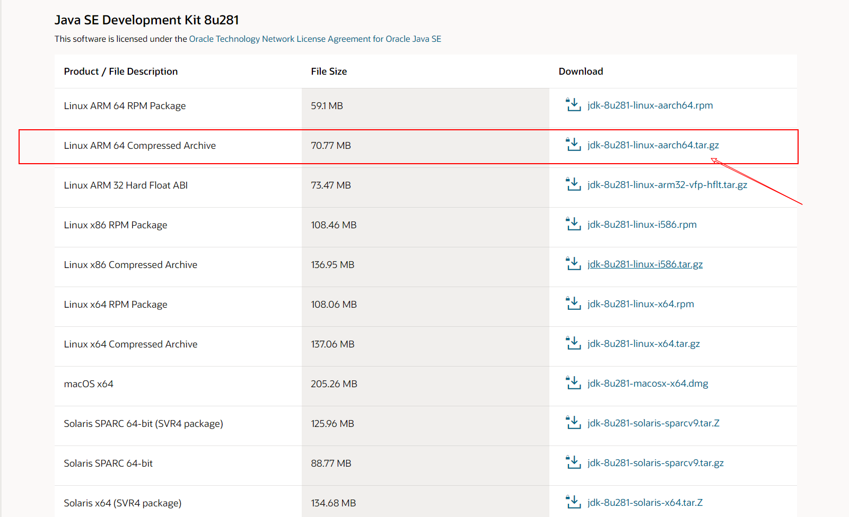Click download icon for solaris-sparcv9.tar.Z
Image resolution: width=849 pixels, height=517 pixels.
point(573,423)
